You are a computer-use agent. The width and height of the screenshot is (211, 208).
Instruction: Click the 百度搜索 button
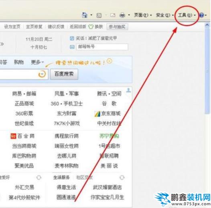click(x=64, y=74)
